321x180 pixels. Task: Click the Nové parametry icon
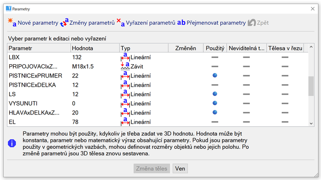tap(12, 22)
